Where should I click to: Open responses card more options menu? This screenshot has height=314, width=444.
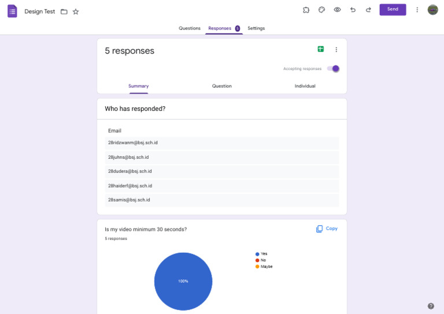336,50
